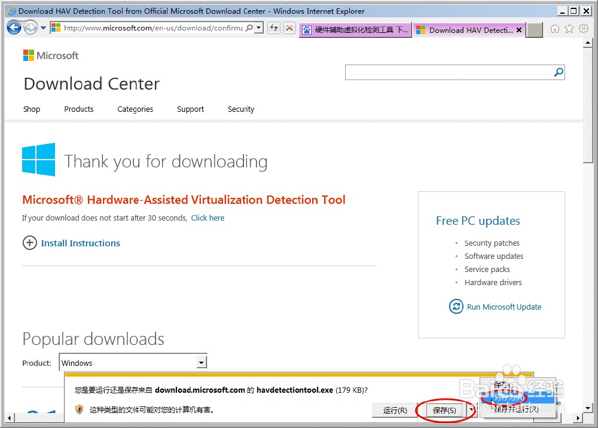Open the Support menu item
This screenshot has height=428, width=598.
click(x=191, y=109)
